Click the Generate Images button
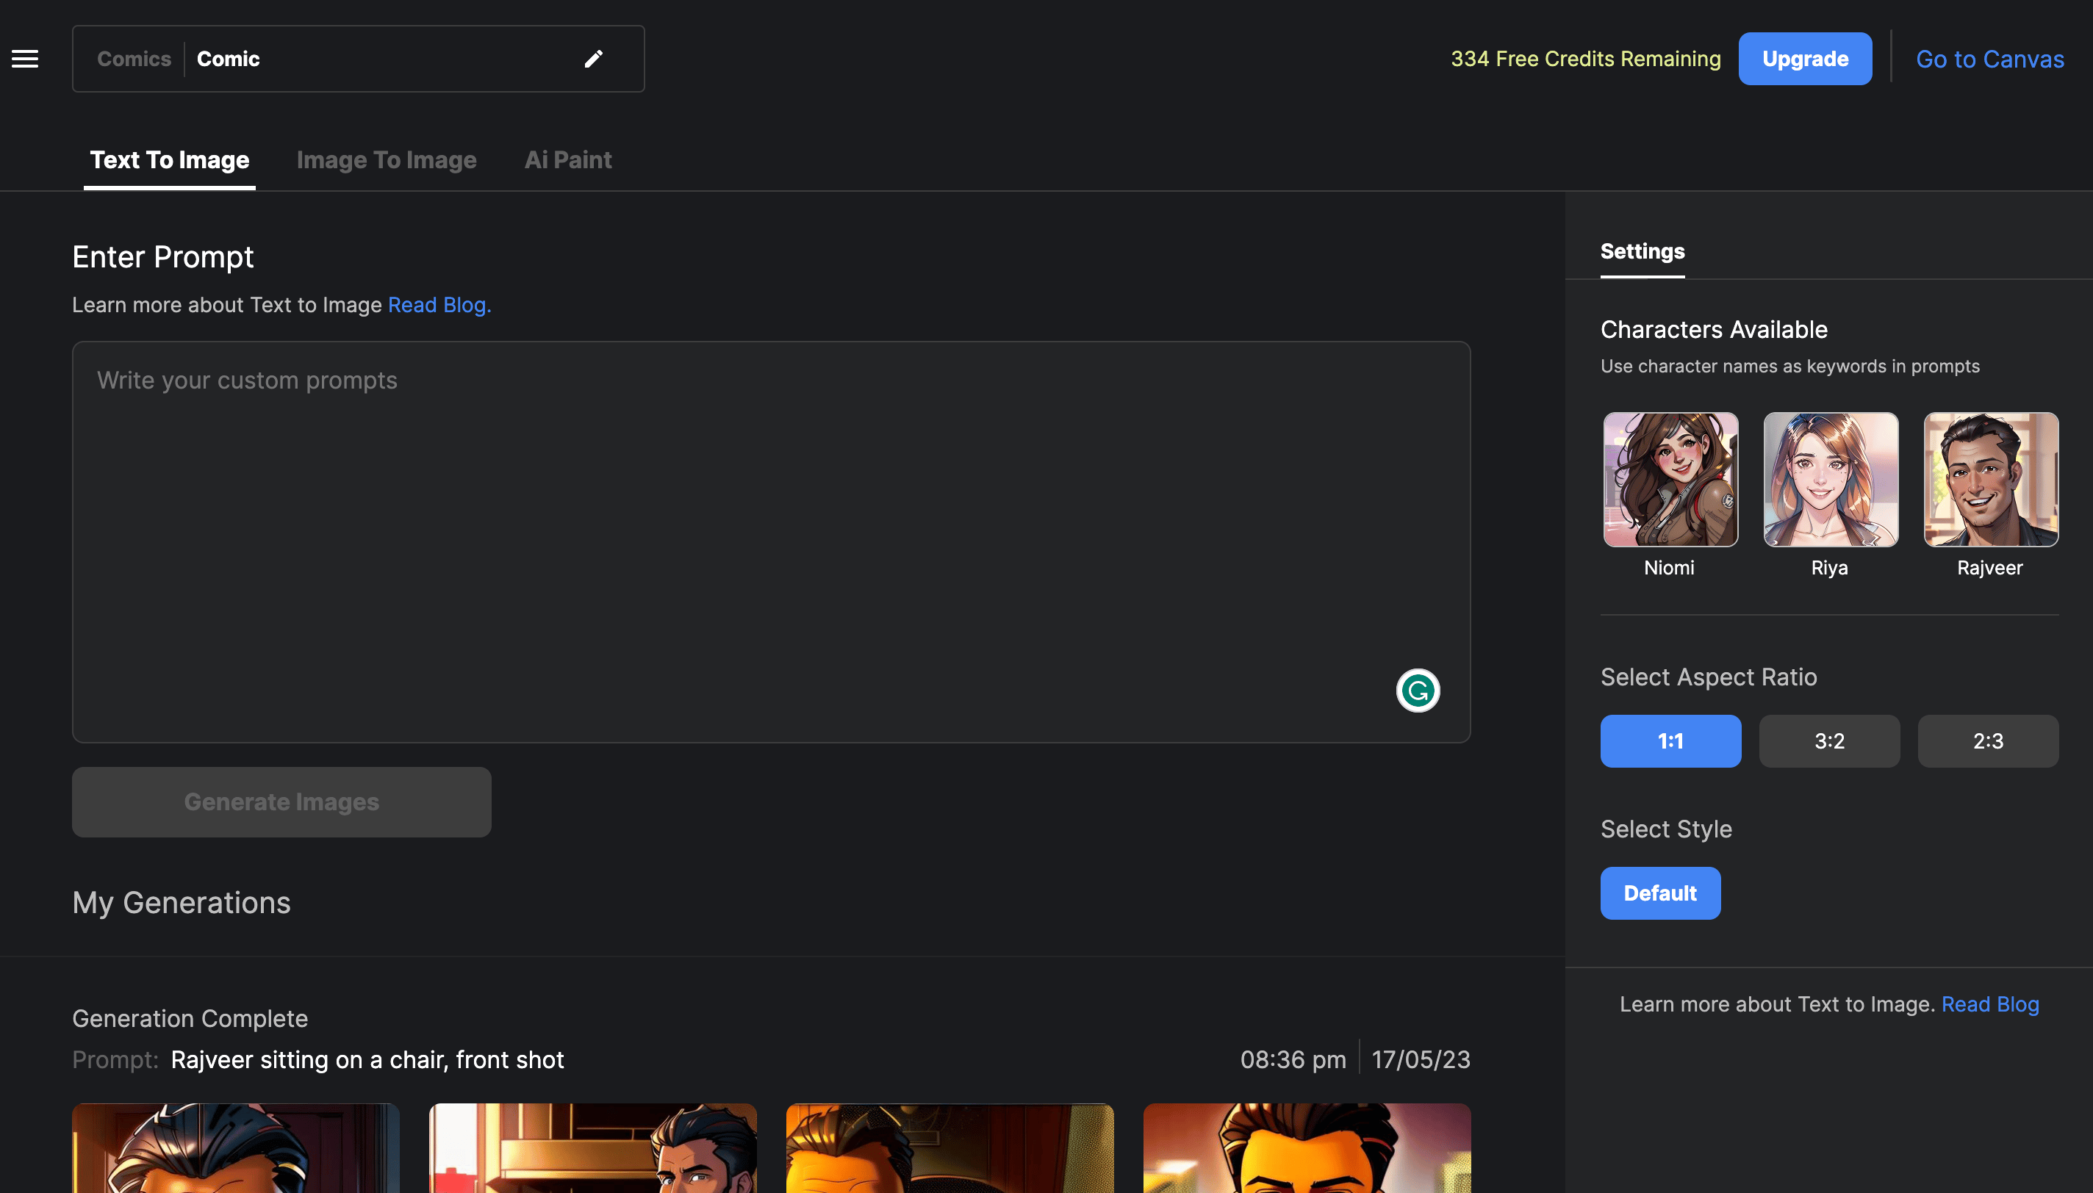Viewport: 2093px width, 1193px height. 281,801
